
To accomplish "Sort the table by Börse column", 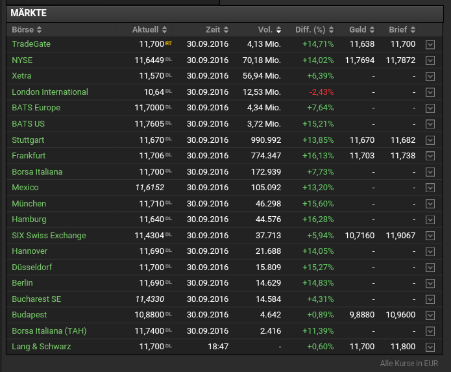I will pyautogui.click(x=27, y=30).
